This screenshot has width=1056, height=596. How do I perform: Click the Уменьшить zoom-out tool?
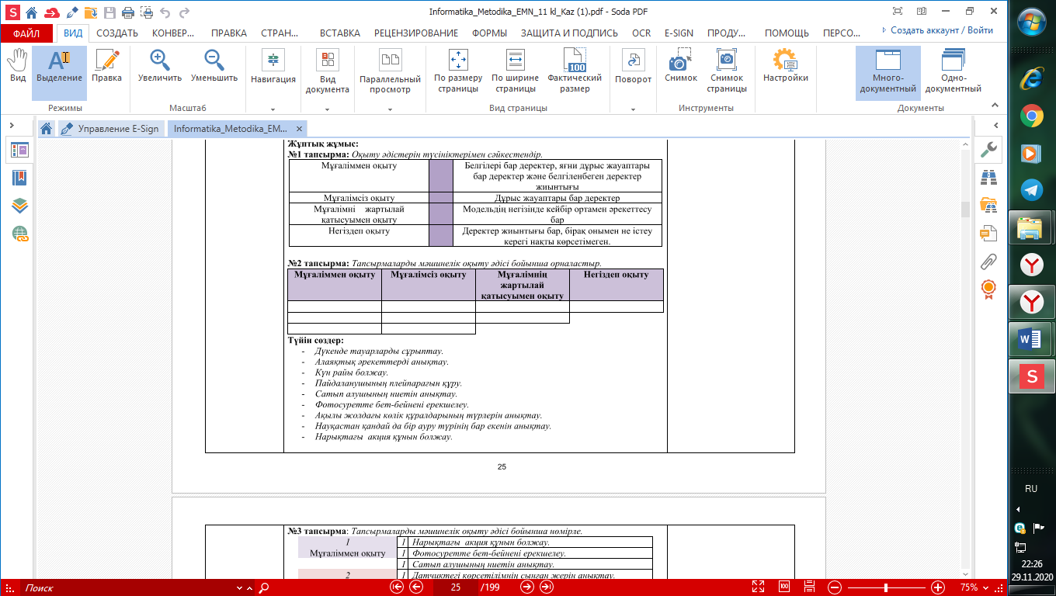click(214, 67)
